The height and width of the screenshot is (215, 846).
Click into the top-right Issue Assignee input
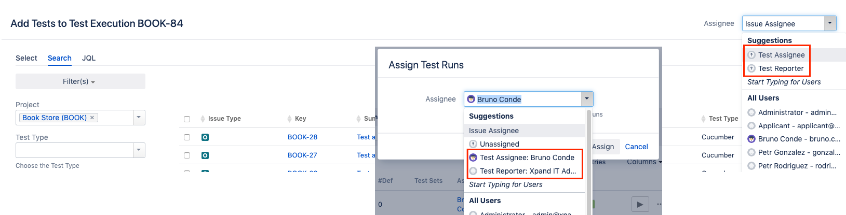point(783,23)
